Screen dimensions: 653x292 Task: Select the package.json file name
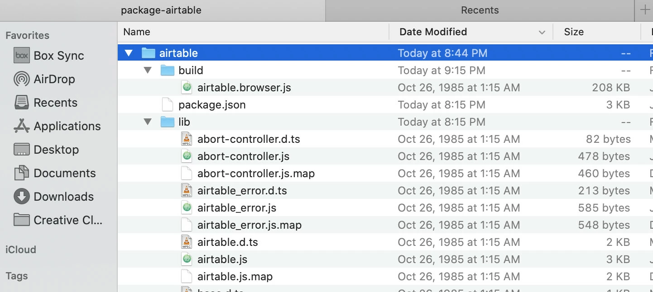point(212,105)
